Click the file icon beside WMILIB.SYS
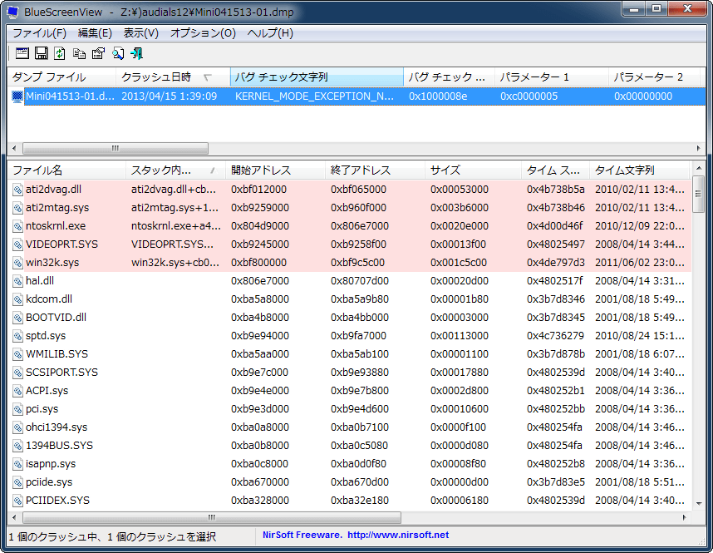 (x=17, y=354)
